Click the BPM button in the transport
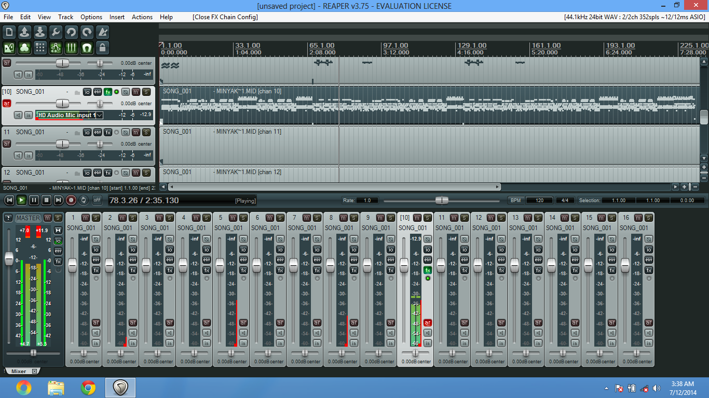This screenshot has height=398, width=709. click(x=516, y=200)
